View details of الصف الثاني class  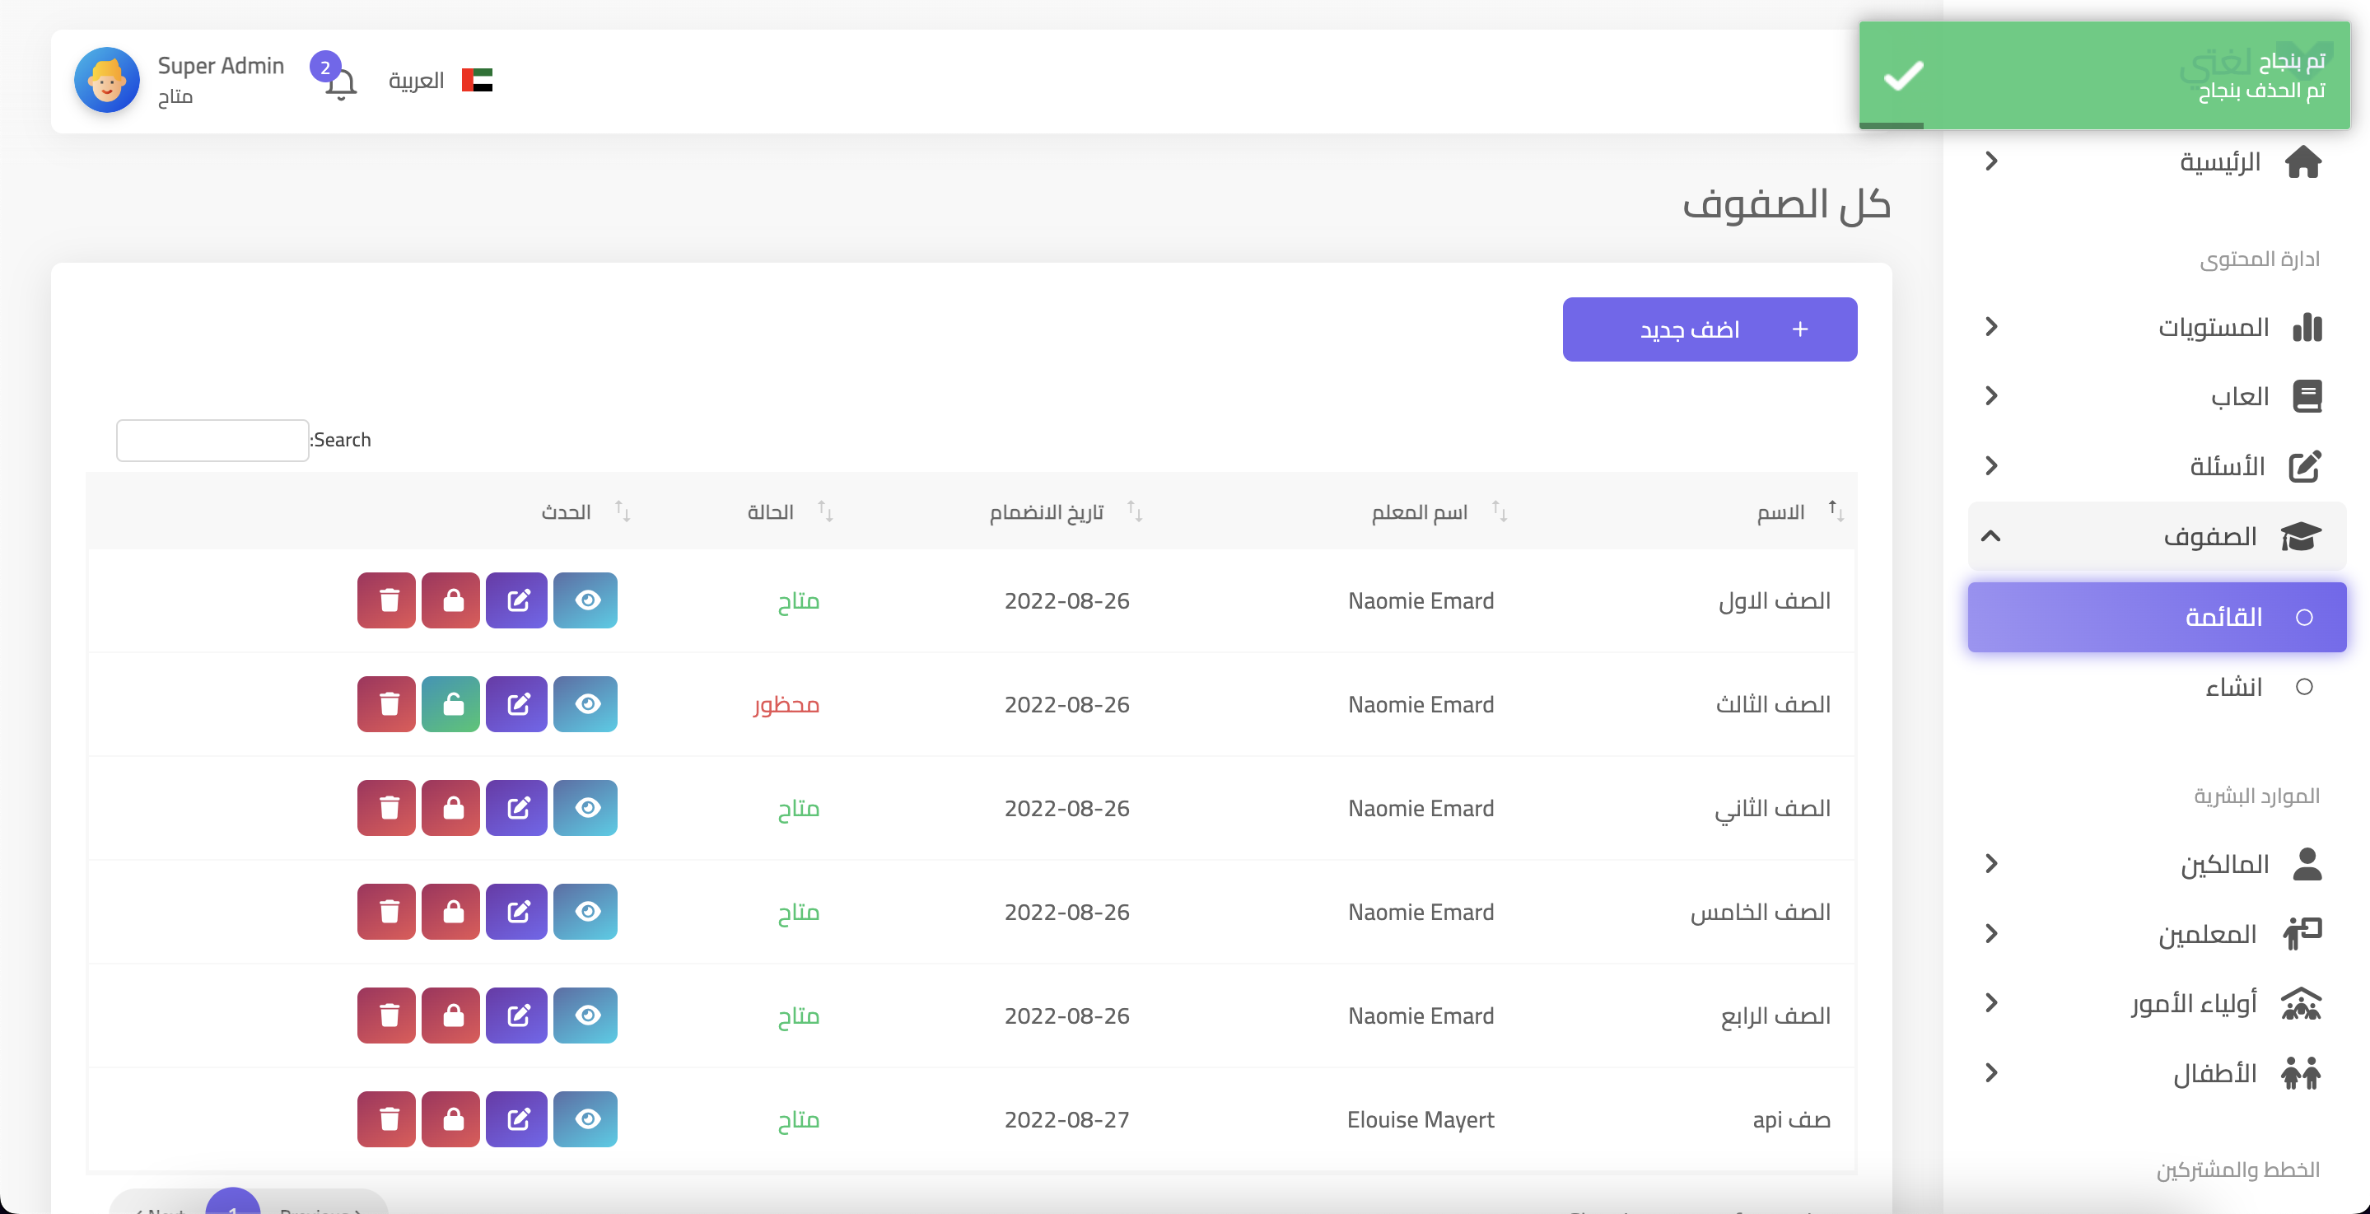point(586,808)
